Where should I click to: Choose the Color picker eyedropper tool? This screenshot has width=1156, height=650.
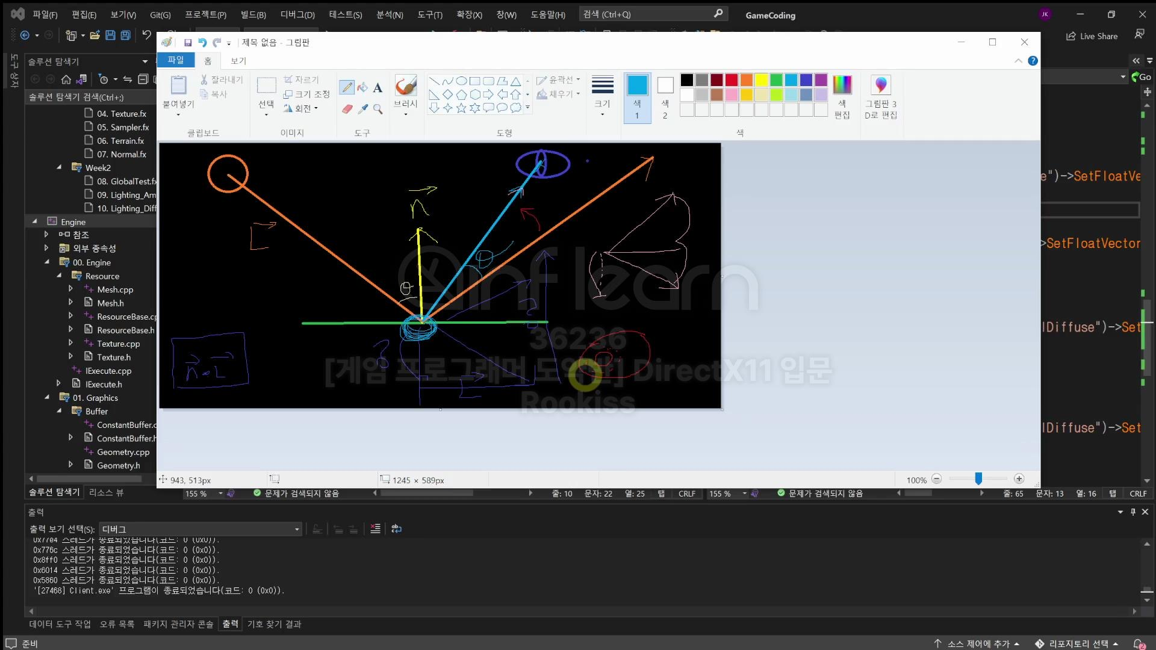pyautogui.click(x=362, y=109)
